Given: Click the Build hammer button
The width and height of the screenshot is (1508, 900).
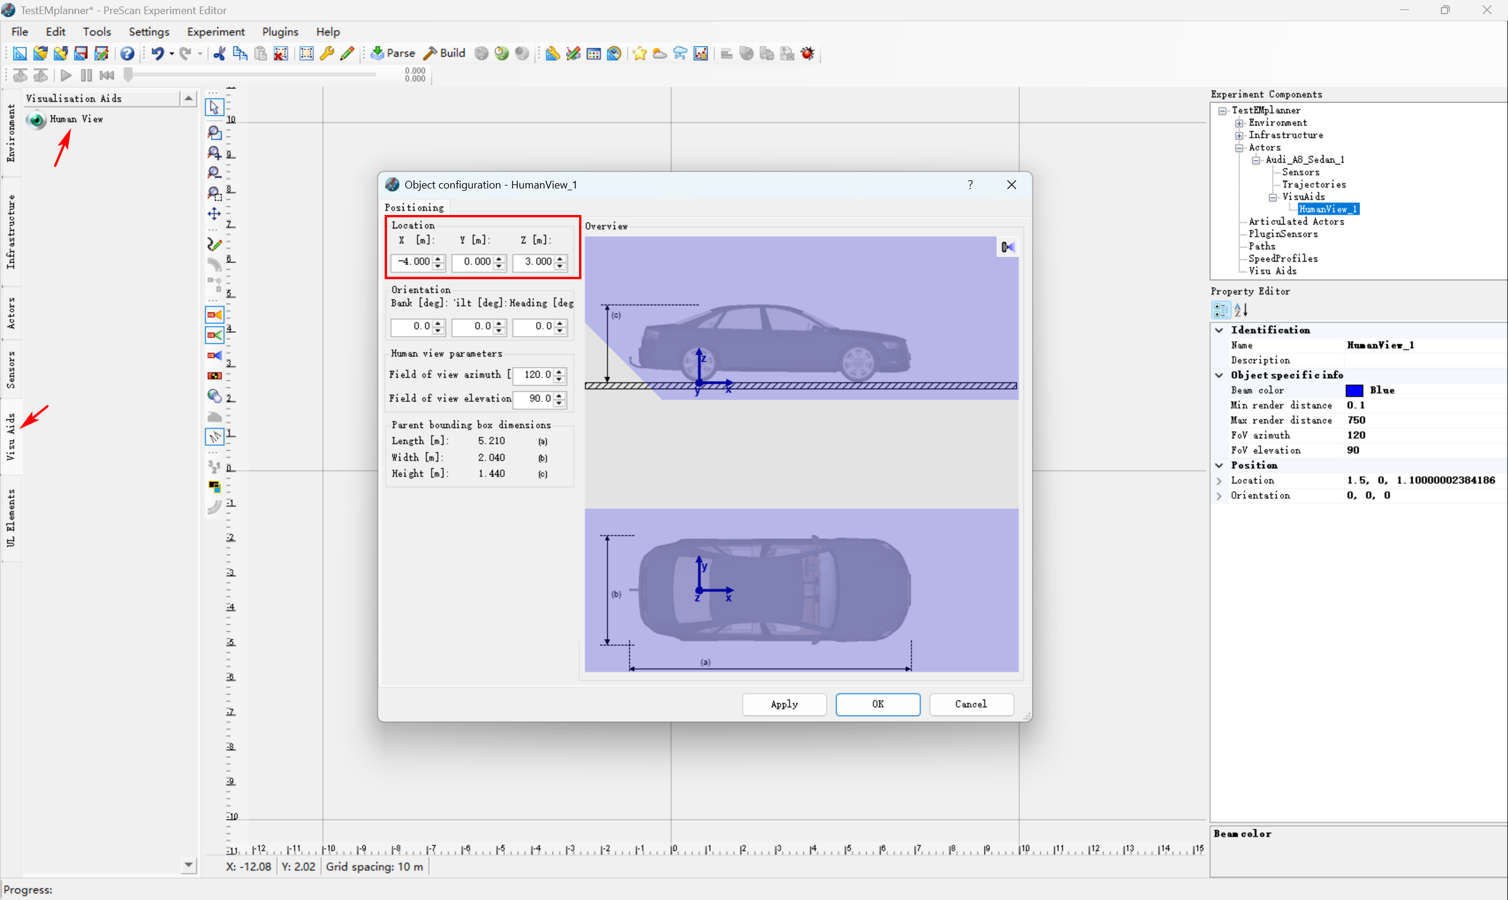Looking at the screenshot, I should 445,54.
